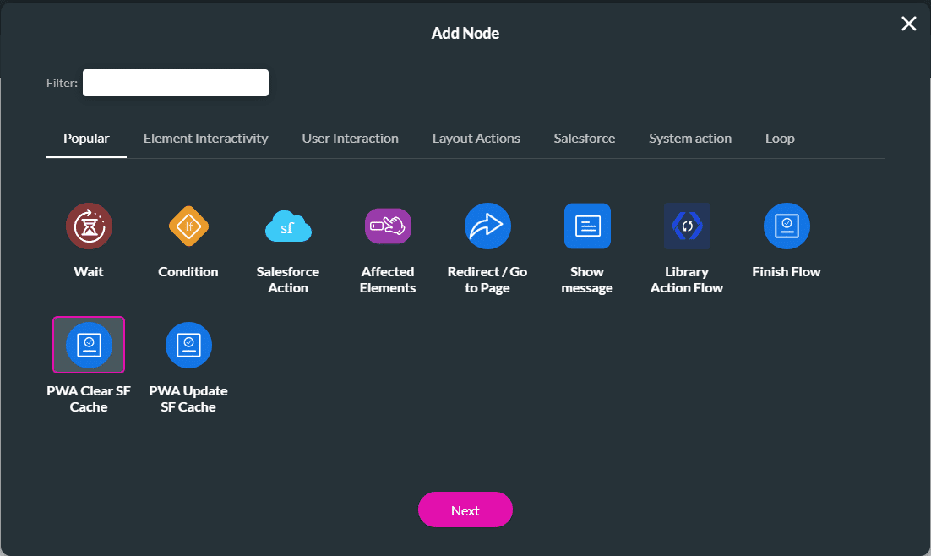The image size is (931, 556).
Task: Switch to the Salesforce tab
Action: (584, 139)
